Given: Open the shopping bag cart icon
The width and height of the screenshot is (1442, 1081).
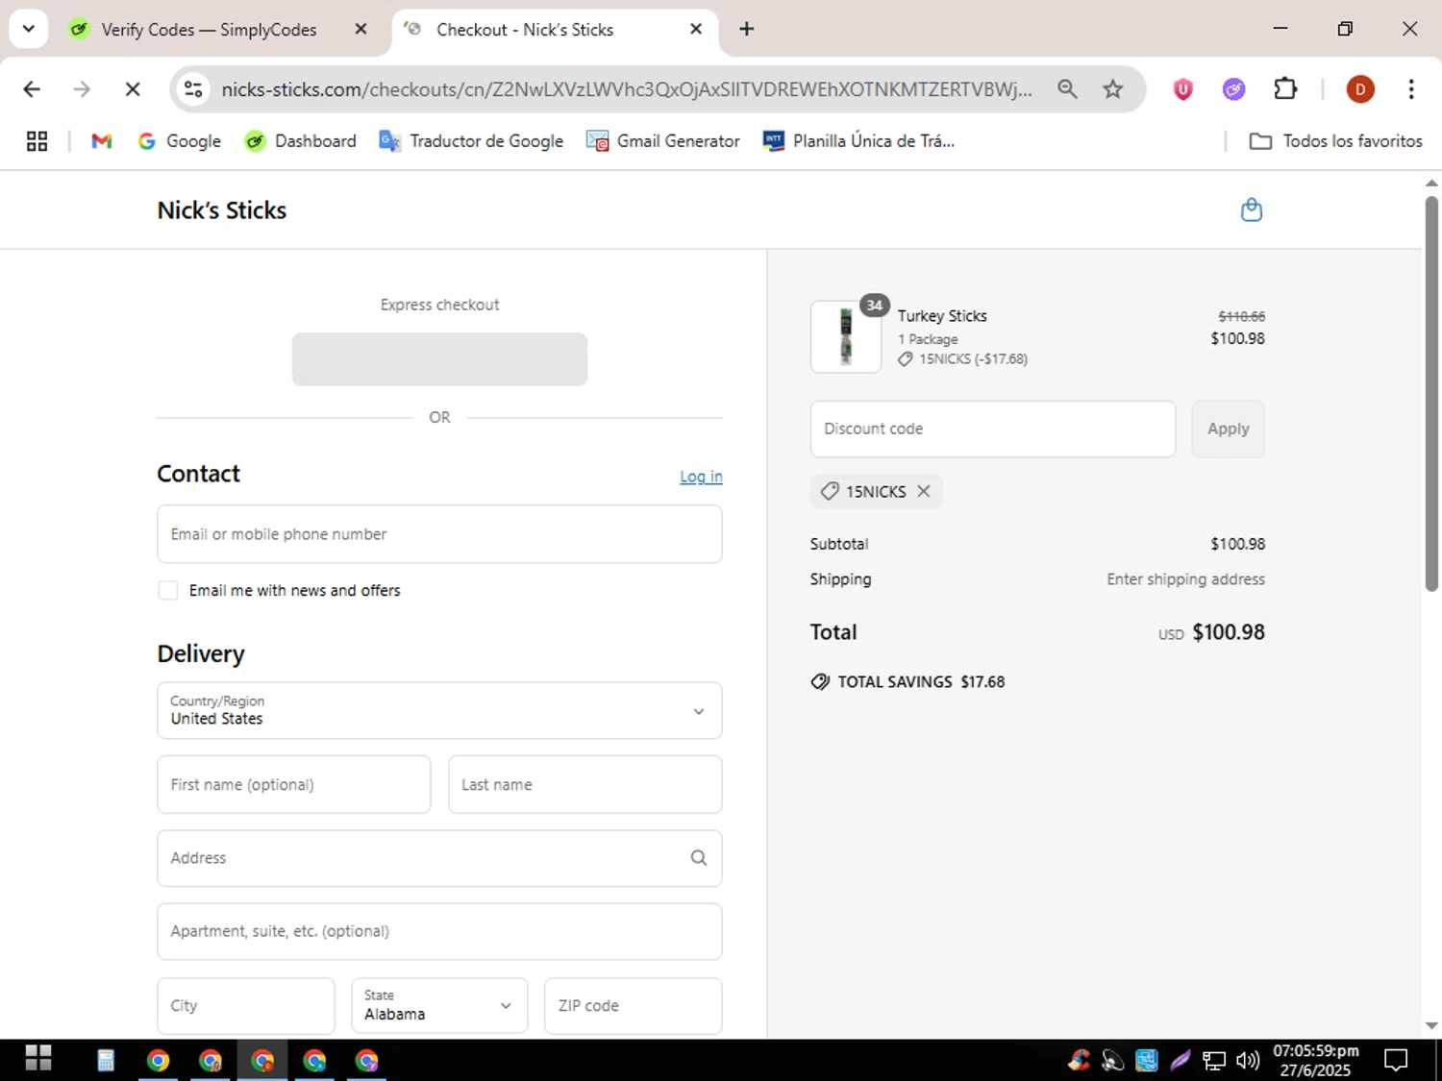Looking at the screenshot, I should click(1251, 209).
